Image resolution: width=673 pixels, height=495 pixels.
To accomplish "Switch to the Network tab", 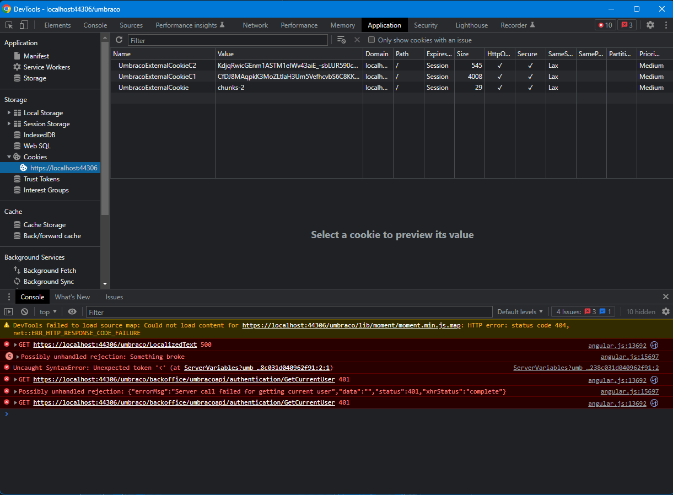I will tap(255, 25).
